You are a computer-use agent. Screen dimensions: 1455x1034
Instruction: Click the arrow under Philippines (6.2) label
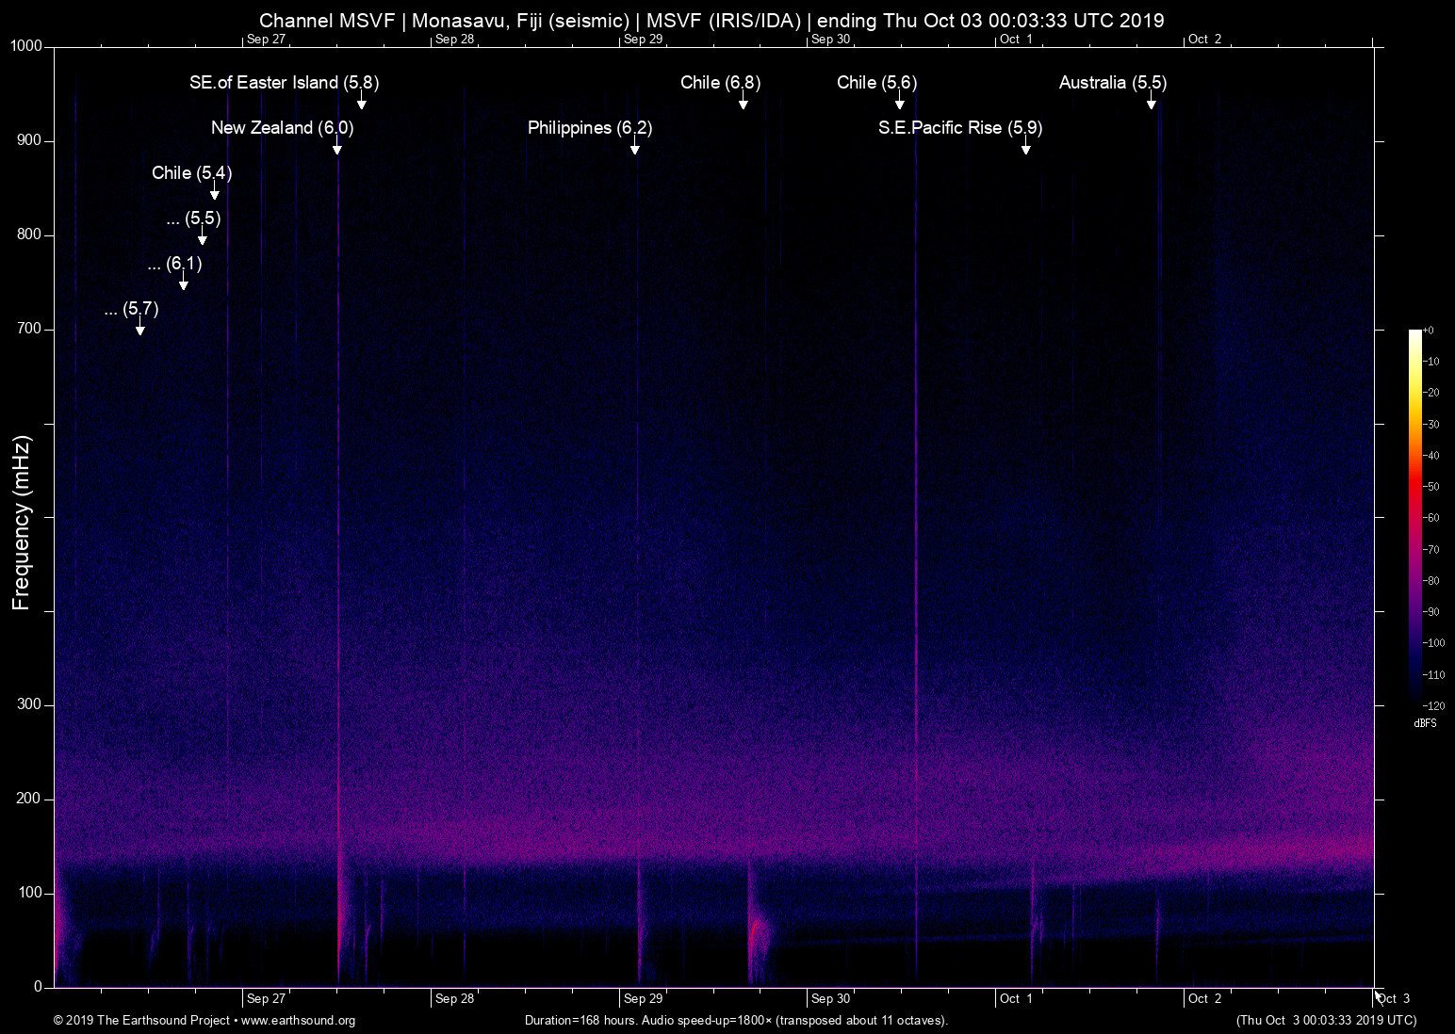coord(635,148)
